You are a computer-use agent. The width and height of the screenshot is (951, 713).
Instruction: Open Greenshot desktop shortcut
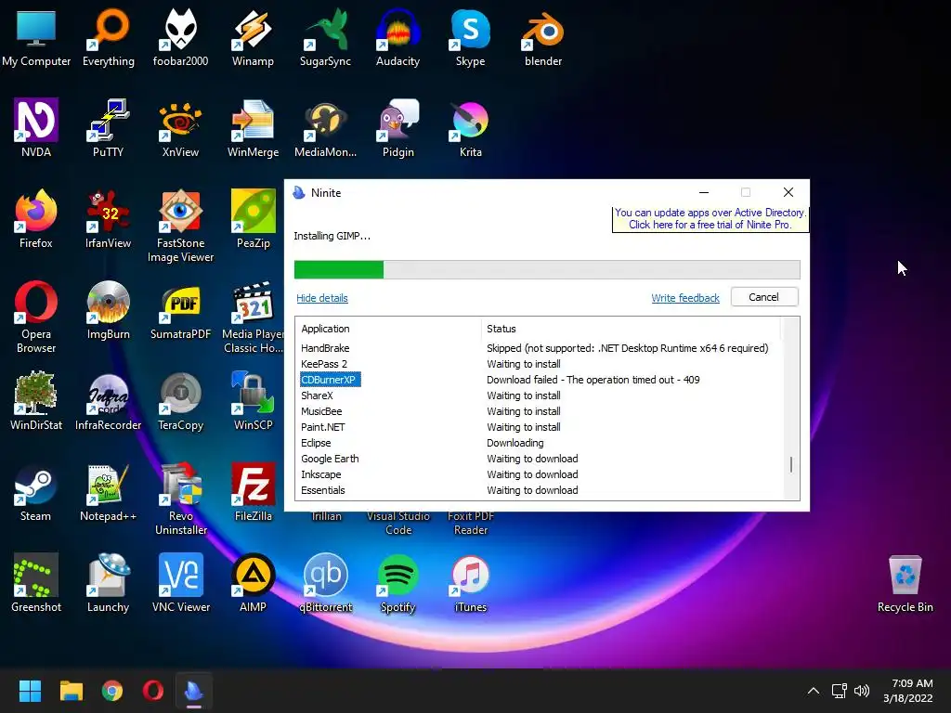(x=36, y=583)
